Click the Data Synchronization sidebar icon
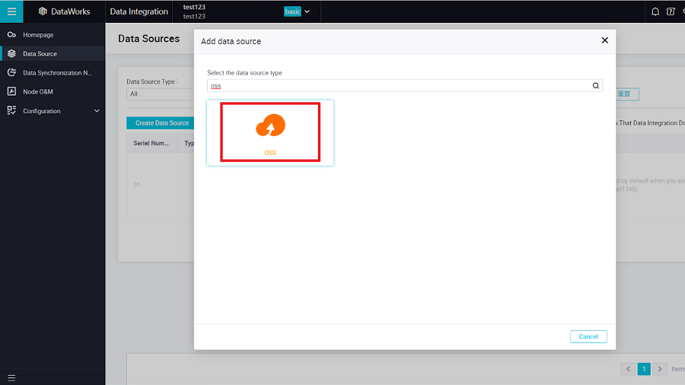 coord(11,72)
